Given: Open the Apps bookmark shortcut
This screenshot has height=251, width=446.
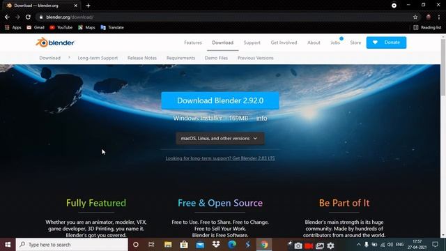Looking at the screenshot, I should coord(13,27).
